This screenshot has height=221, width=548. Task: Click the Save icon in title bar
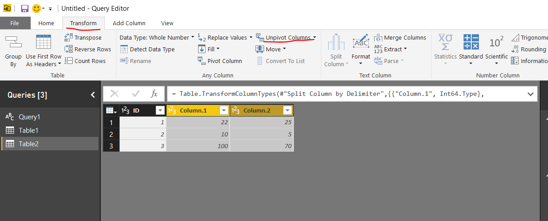coord(25,9)
